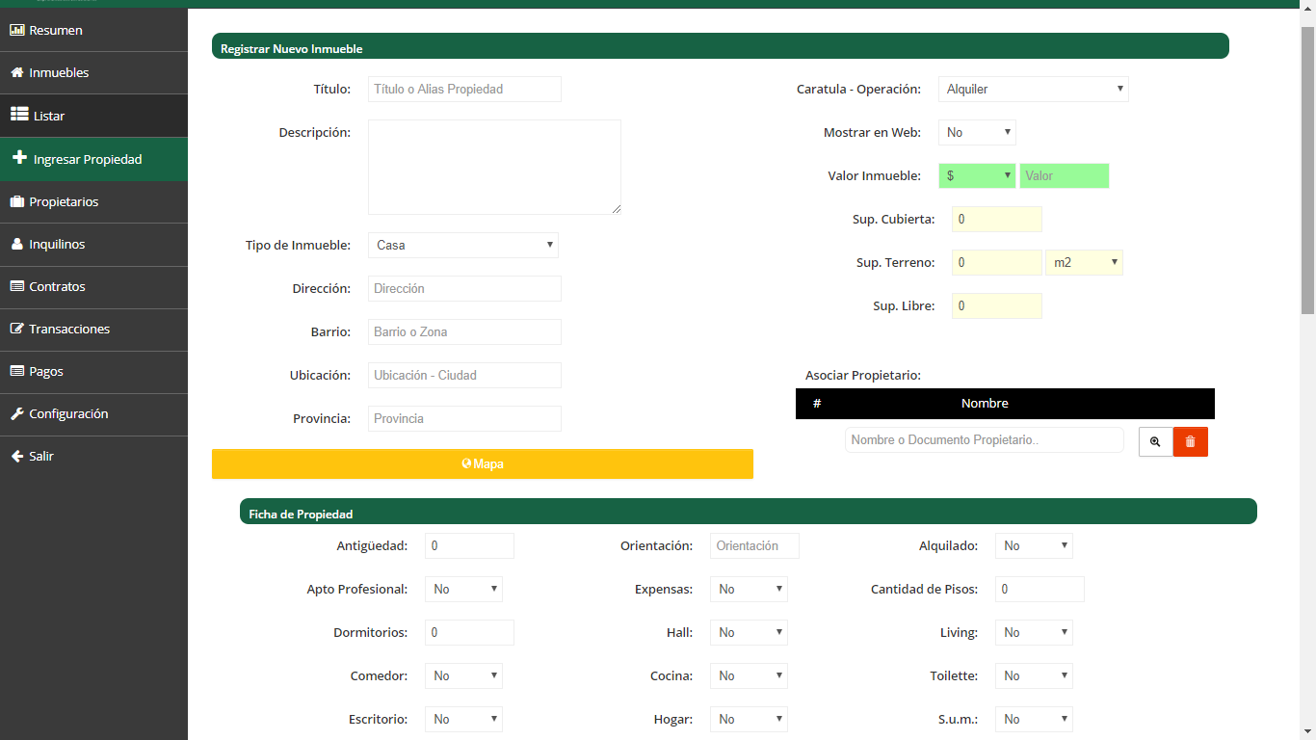Open the Mostrar en Web dropdown

click(977, 133)
